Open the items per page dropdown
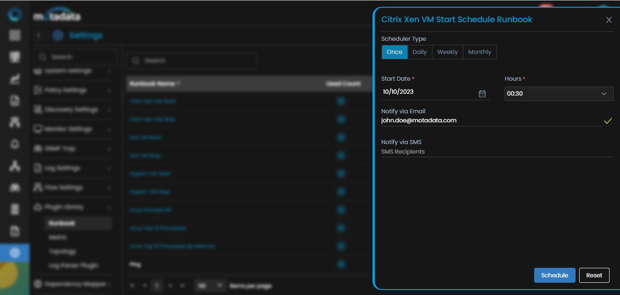 coord(209,285)
